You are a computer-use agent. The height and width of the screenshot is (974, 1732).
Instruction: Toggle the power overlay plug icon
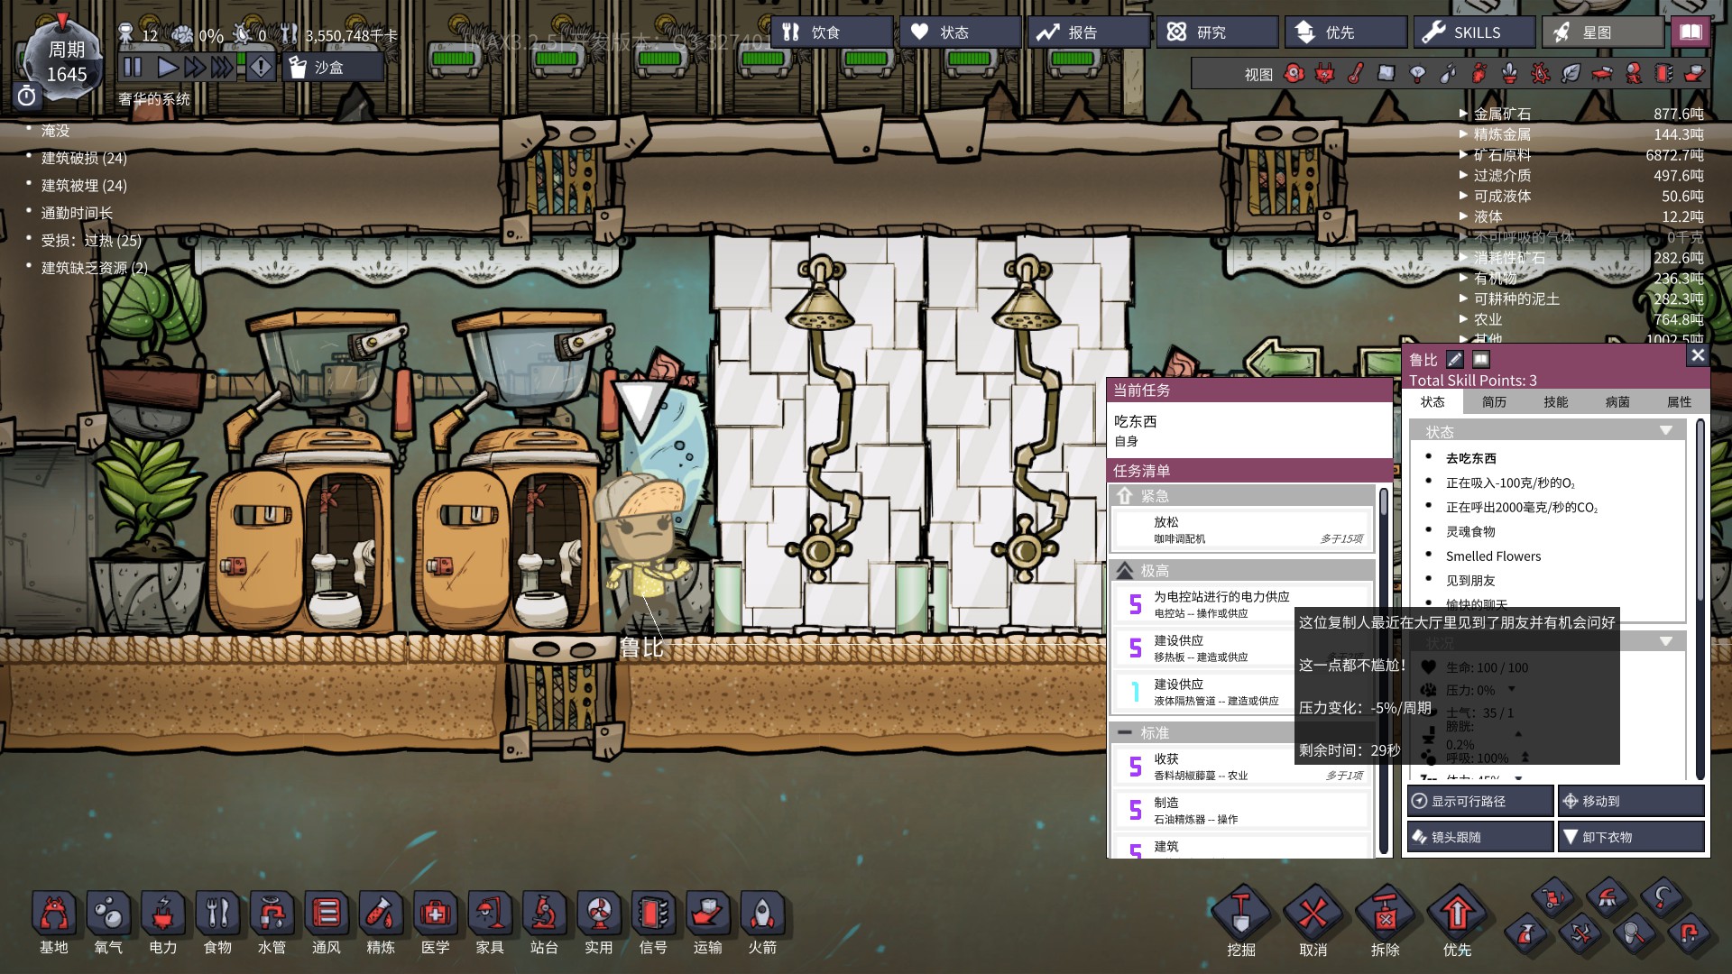(1324, 74)
